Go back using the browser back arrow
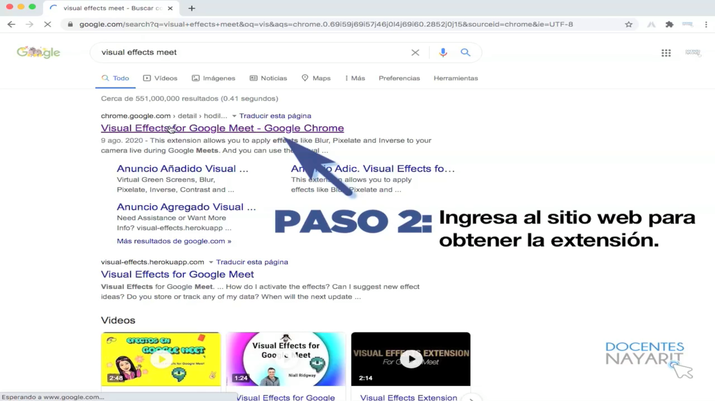Screen dimensions: 715x401 click(11, 25)
